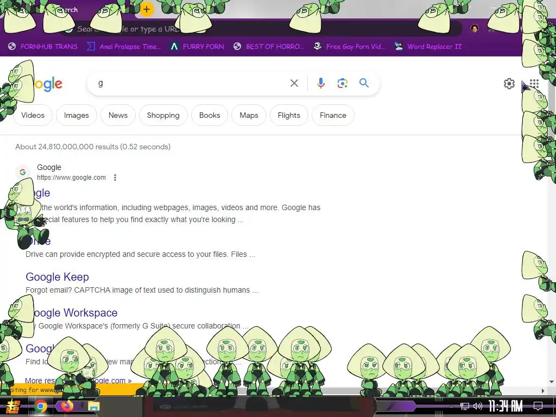Image resolution: width=556 pixels, height=417 pixels.
Task: Filter results by Books
Action: [x=210, y=115]
